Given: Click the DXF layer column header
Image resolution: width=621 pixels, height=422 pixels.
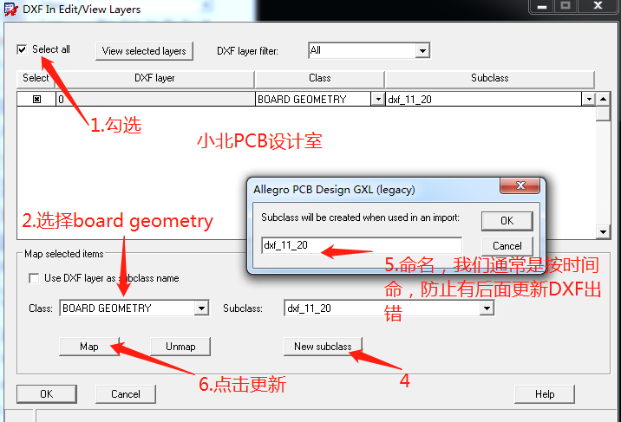Looking at the screenshot, I should click(154, 78).
